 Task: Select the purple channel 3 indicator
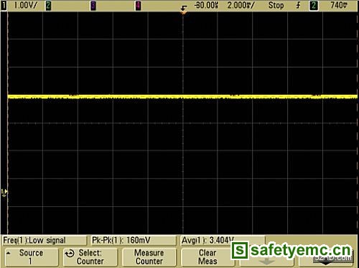93,6
